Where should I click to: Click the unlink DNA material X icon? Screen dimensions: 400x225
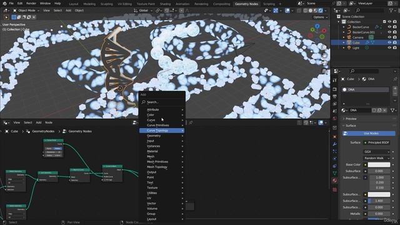click(x=385, y=110)
